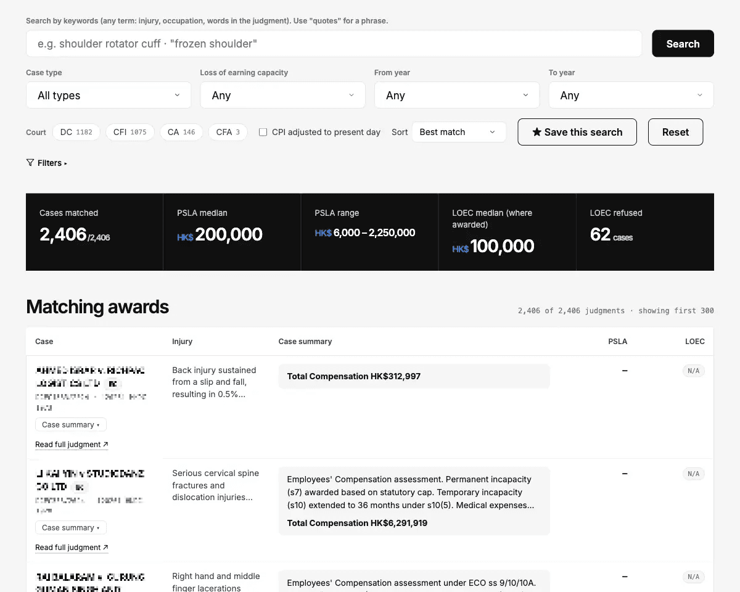Enable CPI adjusted to present day checkbox
This screenshot has width=740, height=592.
coord(263,132)
